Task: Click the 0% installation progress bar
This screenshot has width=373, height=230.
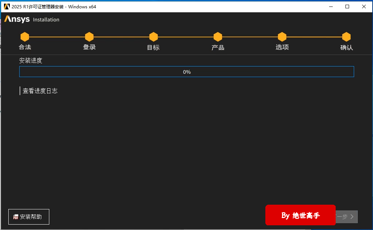Action: pyautogui.click(x=186, y=72)
